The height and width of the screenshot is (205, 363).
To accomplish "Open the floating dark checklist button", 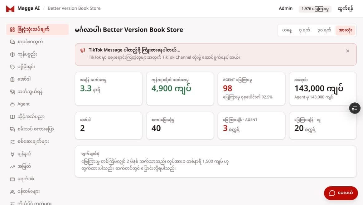I will pyautogui.click(x=355, y=108).
